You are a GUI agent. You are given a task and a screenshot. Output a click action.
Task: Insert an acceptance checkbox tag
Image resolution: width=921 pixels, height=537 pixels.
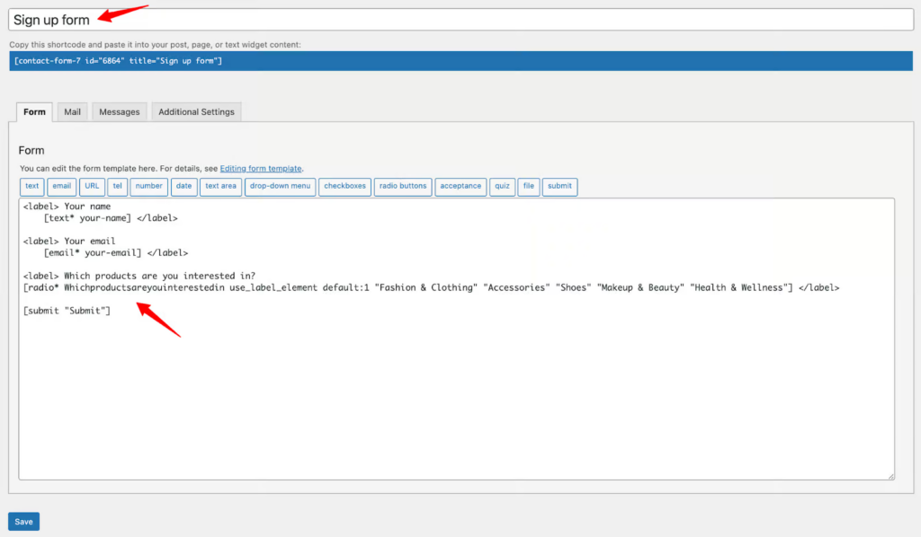[x=460, y=187]
